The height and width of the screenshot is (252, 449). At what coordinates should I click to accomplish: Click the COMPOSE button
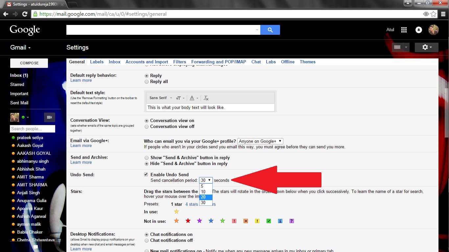click(x=29, y=63)
